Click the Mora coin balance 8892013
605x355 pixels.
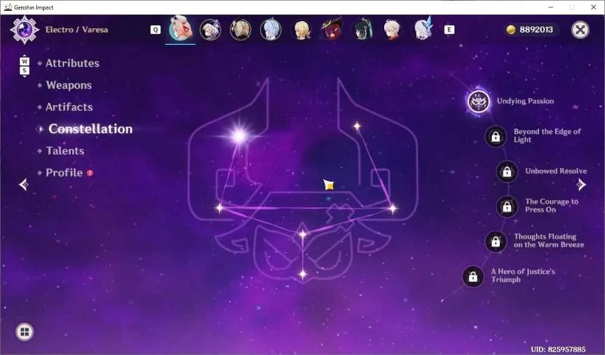click(531, 30)
